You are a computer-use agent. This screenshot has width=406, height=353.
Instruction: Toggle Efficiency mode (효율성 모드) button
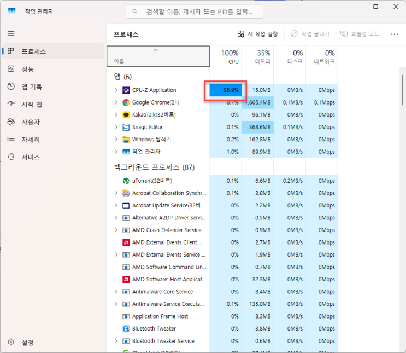pos(360,34)
